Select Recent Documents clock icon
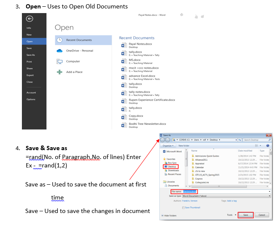The image size is (278, 229). (59, 40)
